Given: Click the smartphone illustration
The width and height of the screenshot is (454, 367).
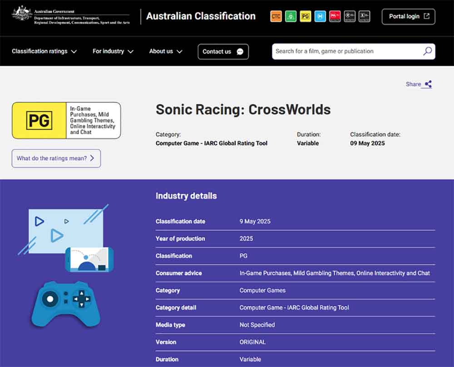Looking at the screenshot, I should click(89, 260).
